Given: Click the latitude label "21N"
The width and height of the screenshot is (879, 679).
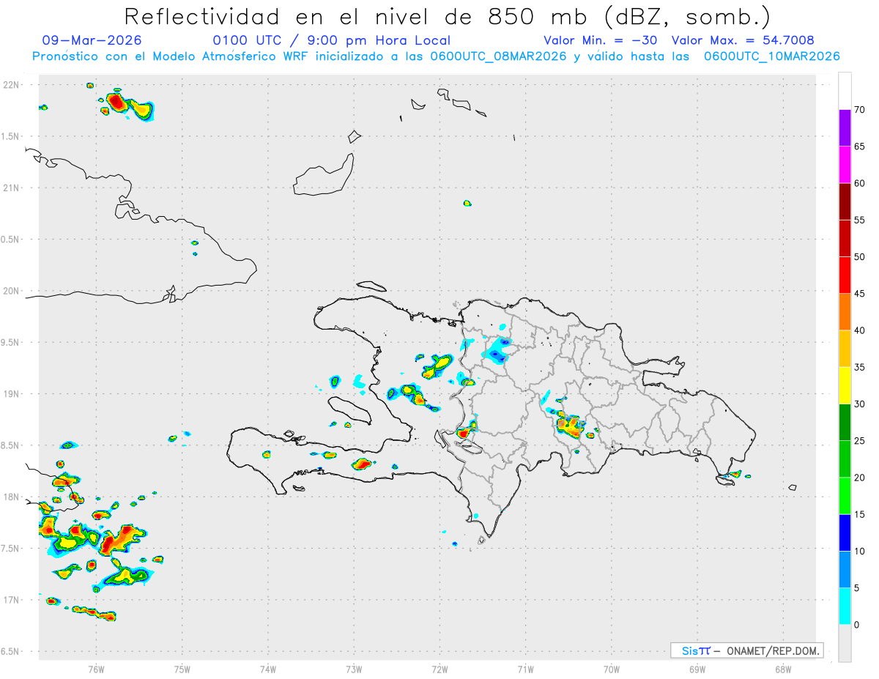Looking at the screenshot, I should pos(12,188).
